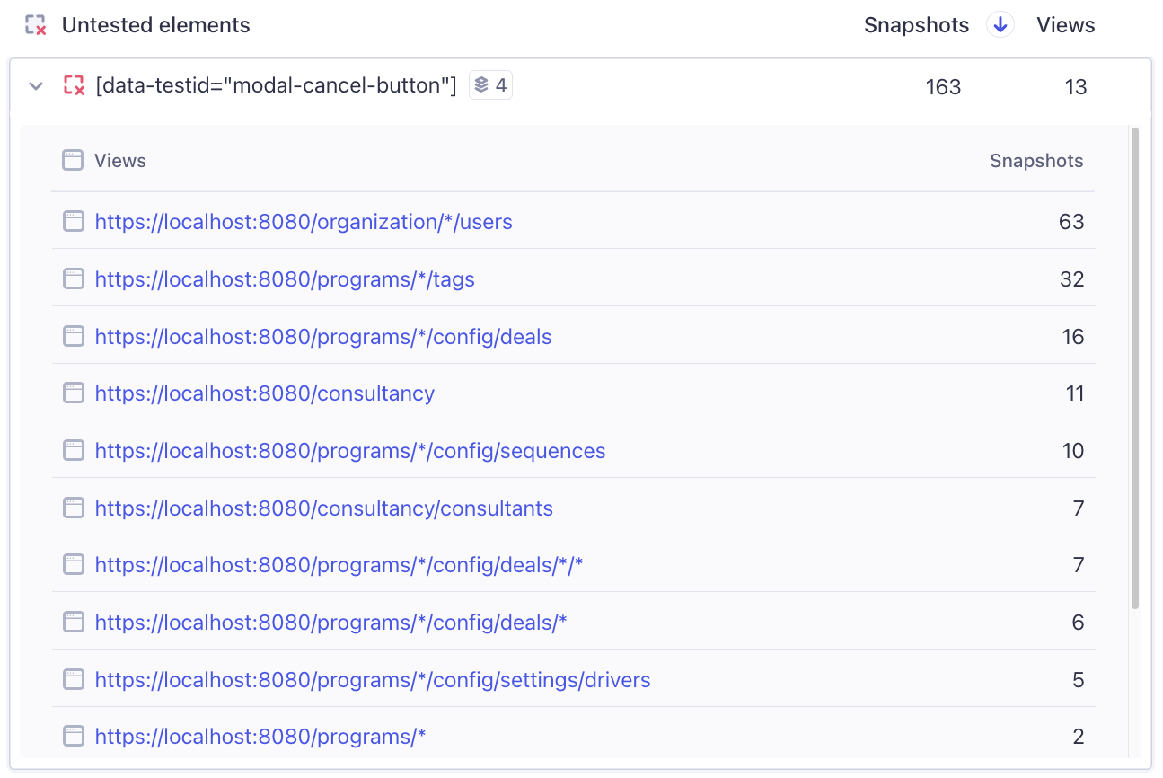Screen dimensions: 1163x778
Task: Click the red untested marker beside modal-cancel-button
Action: coord(74,85)
